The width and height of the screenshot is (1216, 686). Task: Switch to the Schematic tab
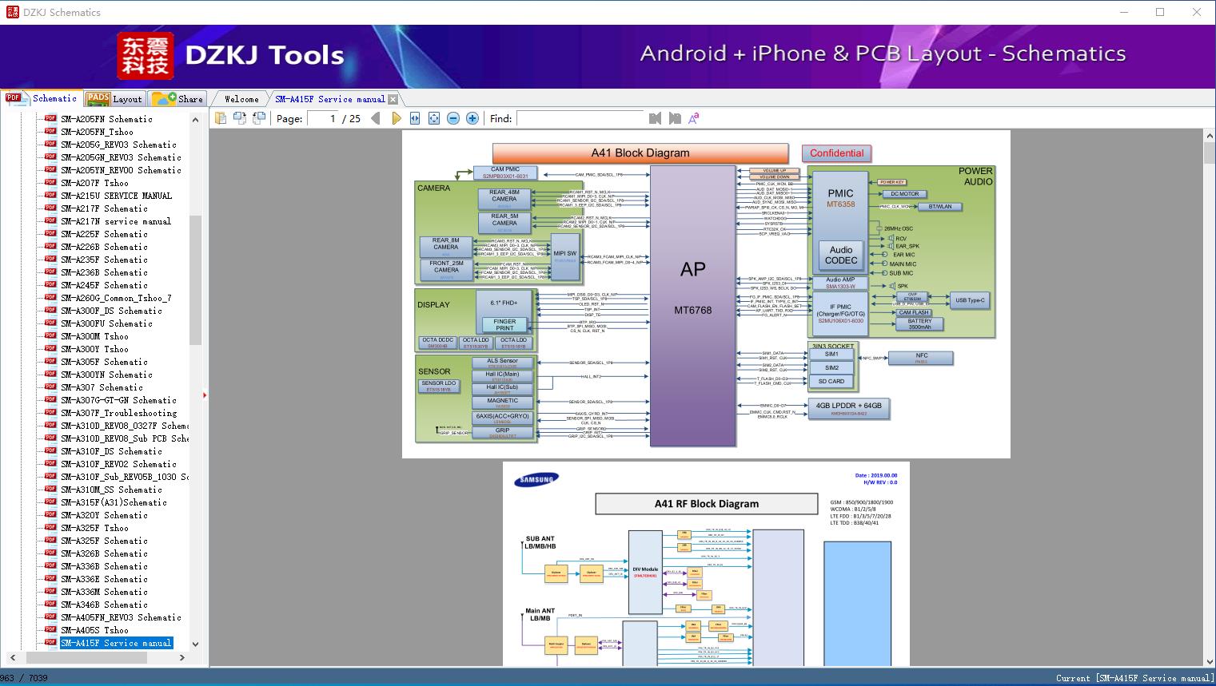42,98
